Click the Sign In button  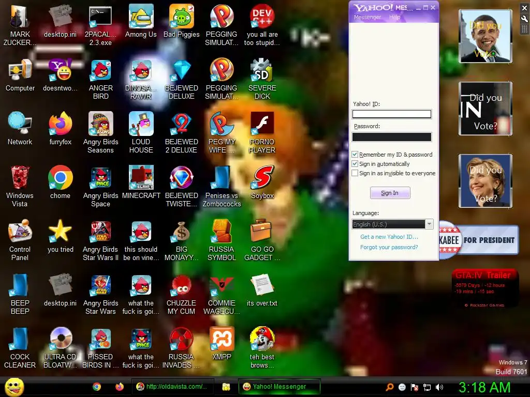pyautogui.click(x=390, y=193)
